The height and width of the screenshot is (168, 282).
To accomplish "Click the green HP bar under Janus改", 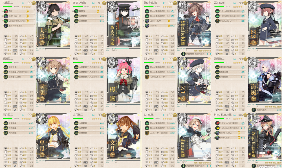I will [x=149, y=119].
